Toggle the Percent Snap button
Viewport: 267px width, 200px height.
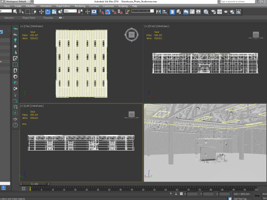(x=114, y=12)
